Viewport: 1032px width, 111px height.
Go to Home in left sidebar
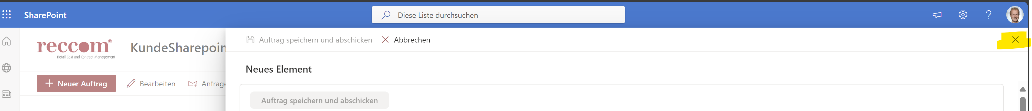(7, 41)
